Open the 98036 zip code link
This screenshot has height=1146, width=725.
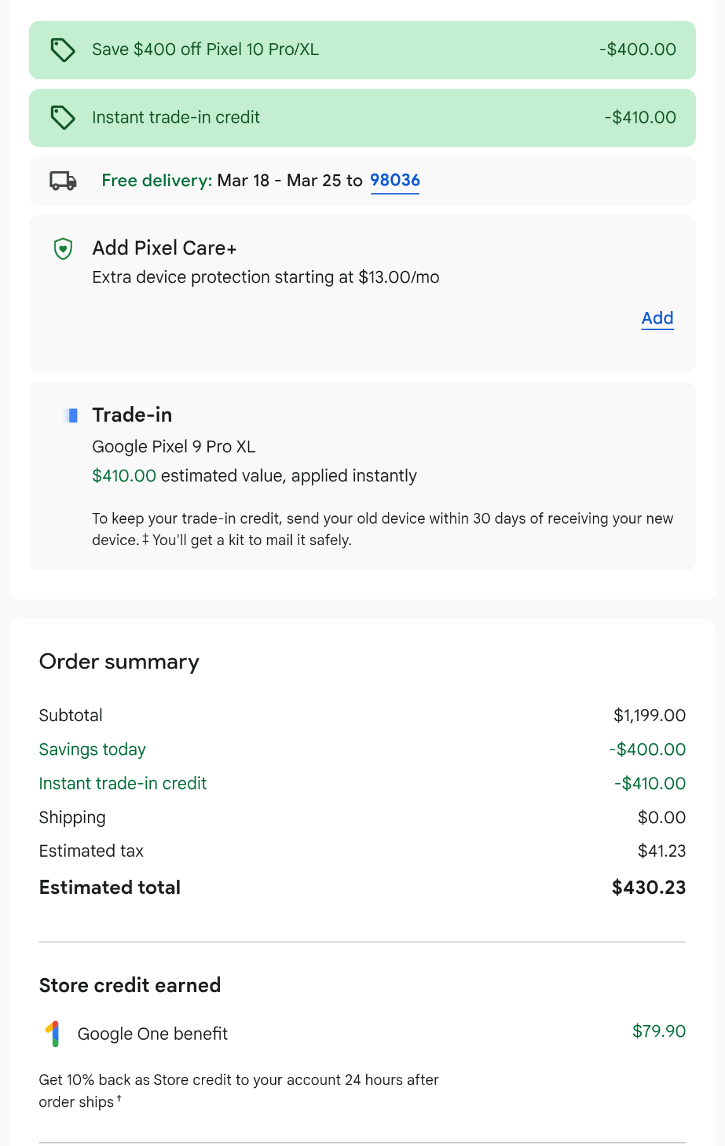point(395,180)
